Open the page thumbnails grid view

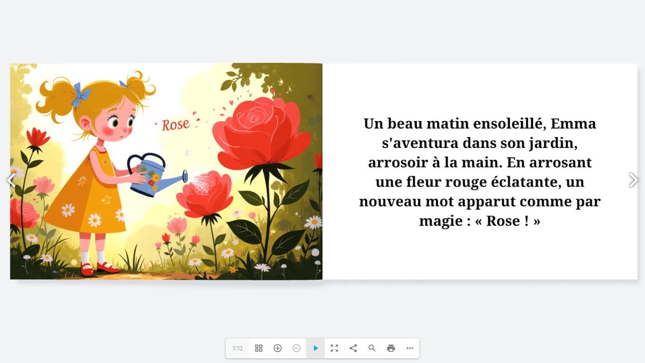[x=259, y=348]
